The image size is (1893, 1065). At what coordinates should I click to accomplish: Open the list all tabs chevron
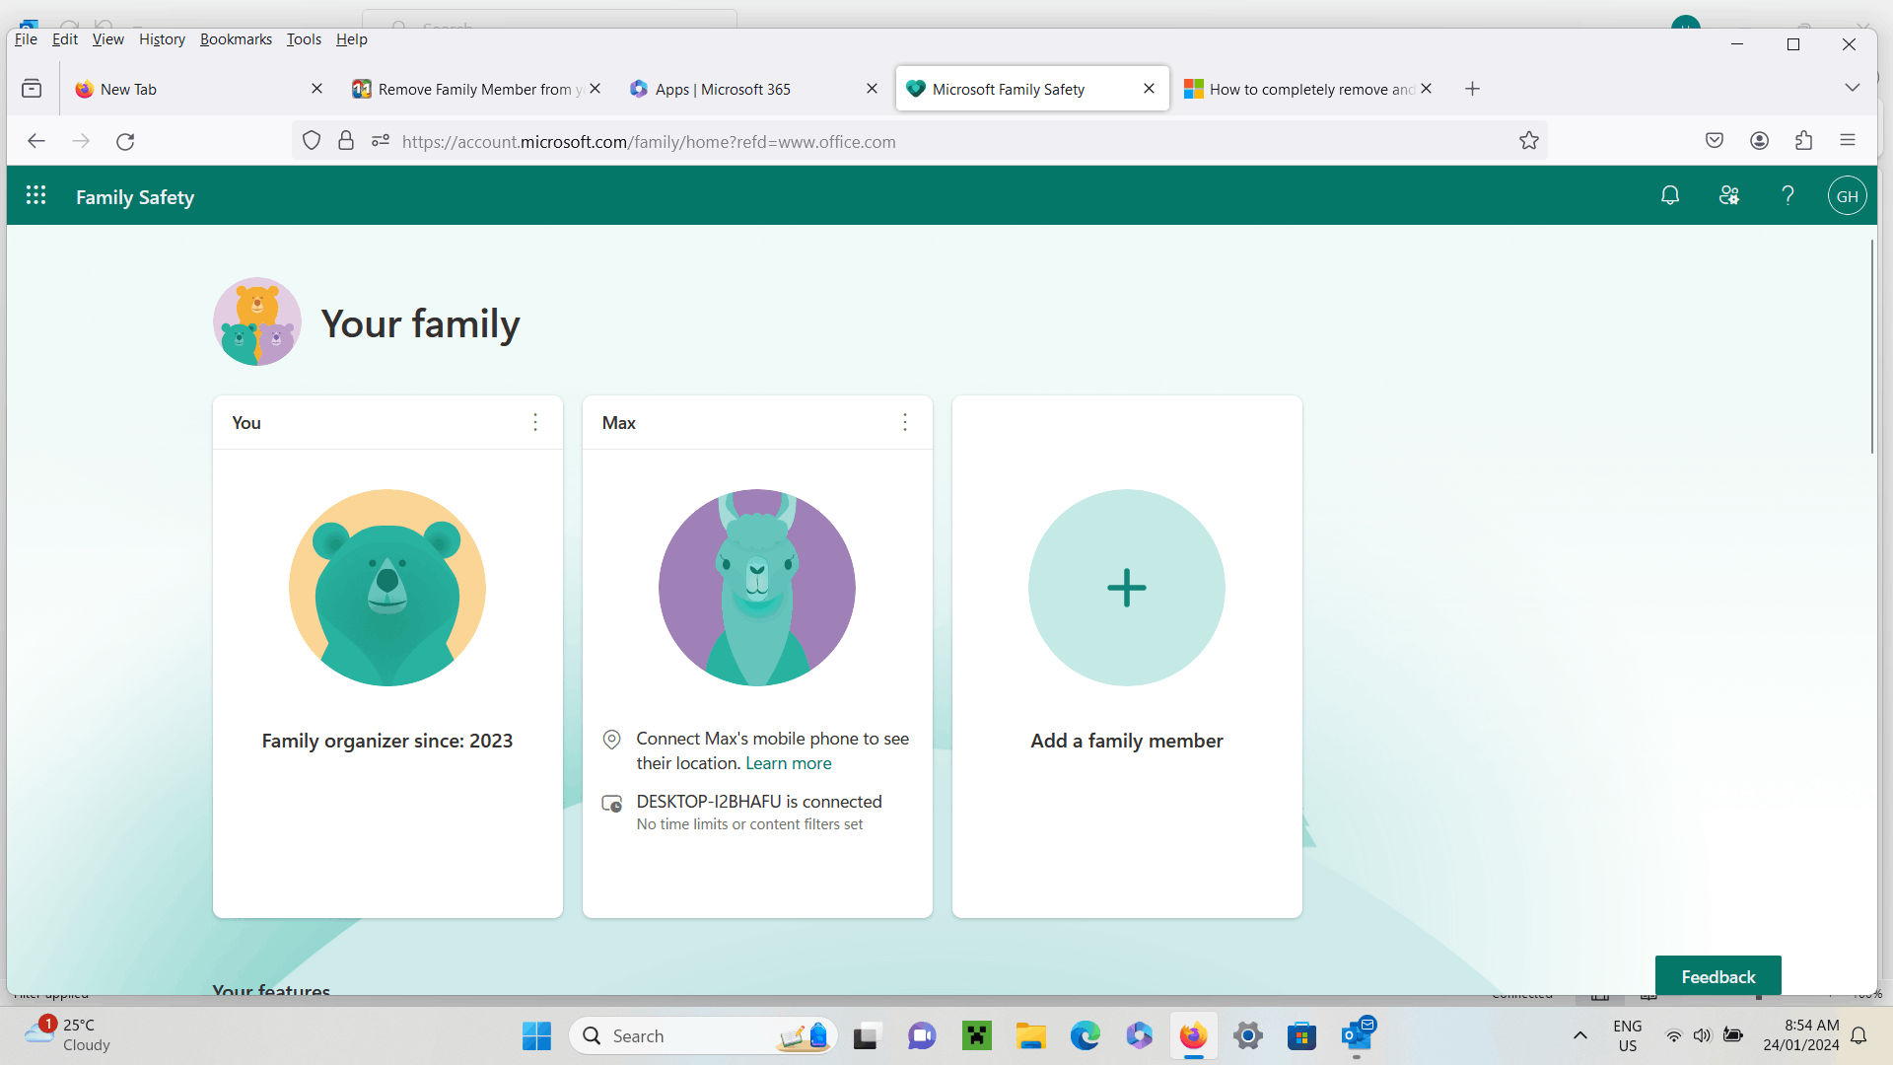click(x=1853, y=88)
